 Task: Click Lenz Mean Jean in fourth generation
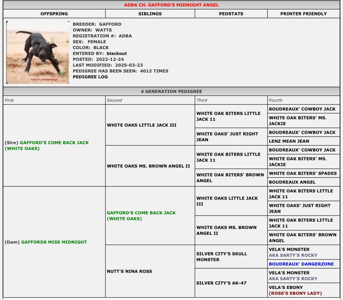coord(289,141)
